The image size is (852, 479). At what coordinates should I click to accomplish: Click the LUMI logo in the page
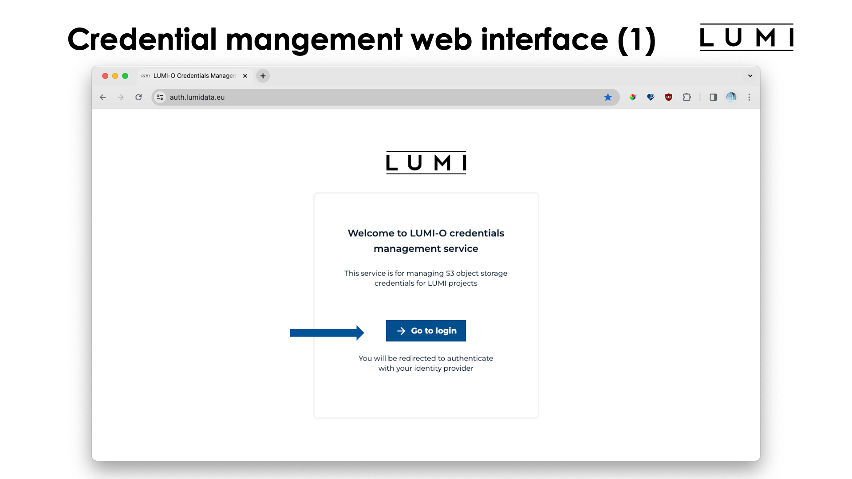tap(426, 162)
